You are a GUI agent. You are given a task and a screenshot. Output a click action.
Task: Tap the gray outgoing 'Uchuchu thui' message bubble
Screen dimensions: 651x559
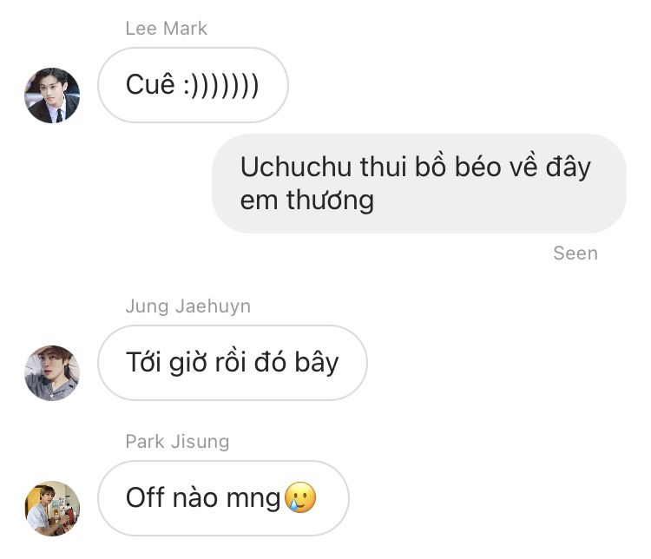[419, 183]
